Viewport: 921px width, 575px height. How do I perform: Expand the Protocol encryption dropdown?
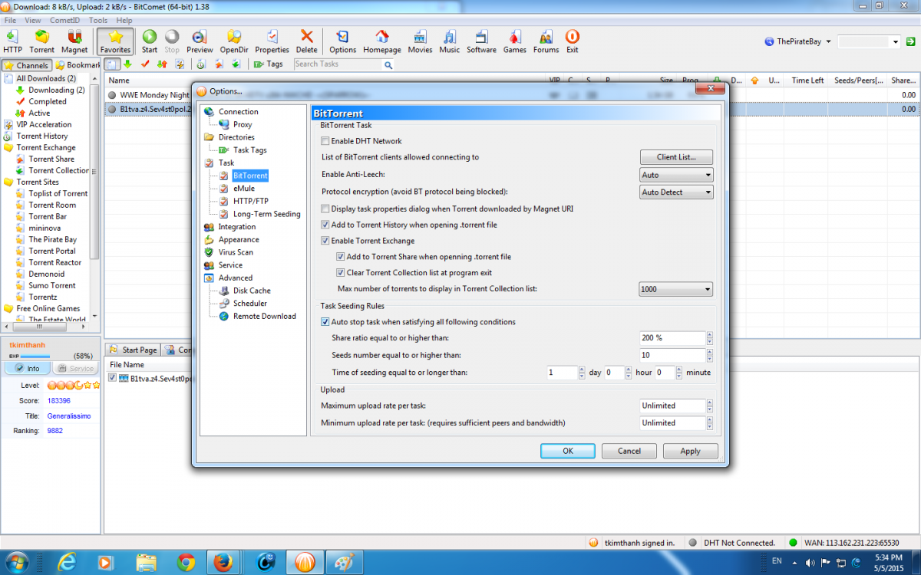[676, 192]
